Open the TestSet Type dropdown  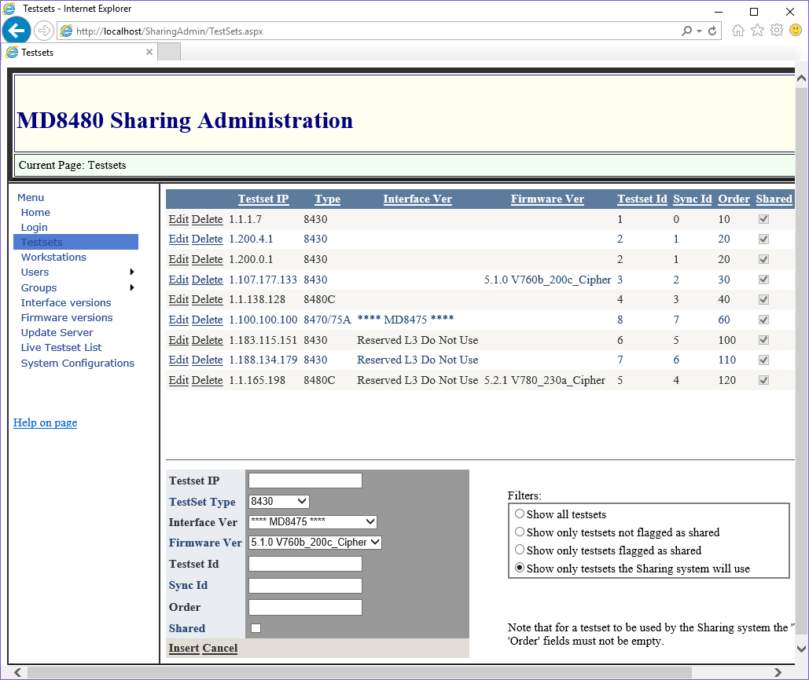279,501
